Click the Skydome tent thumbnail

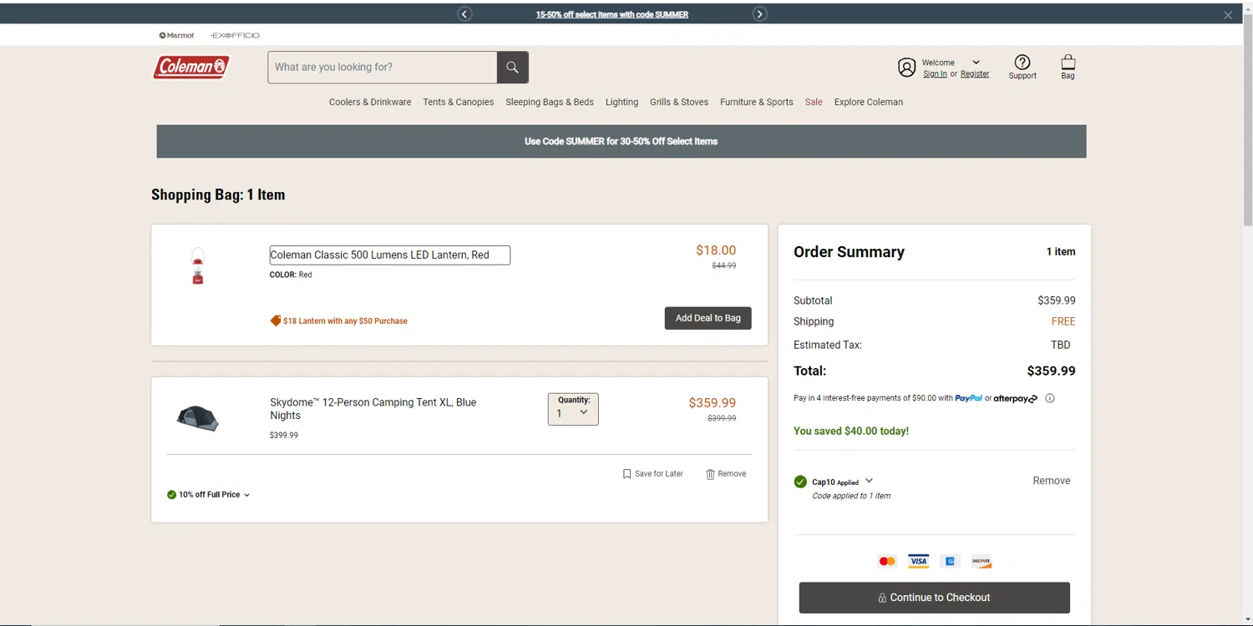pyautogui.click(x=198, y=417)
